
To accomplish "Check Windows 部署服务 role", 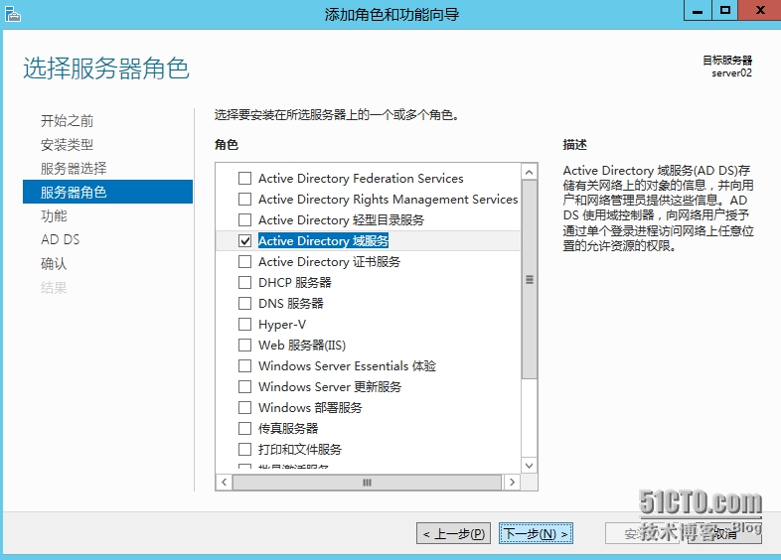I will coord(244,408).
